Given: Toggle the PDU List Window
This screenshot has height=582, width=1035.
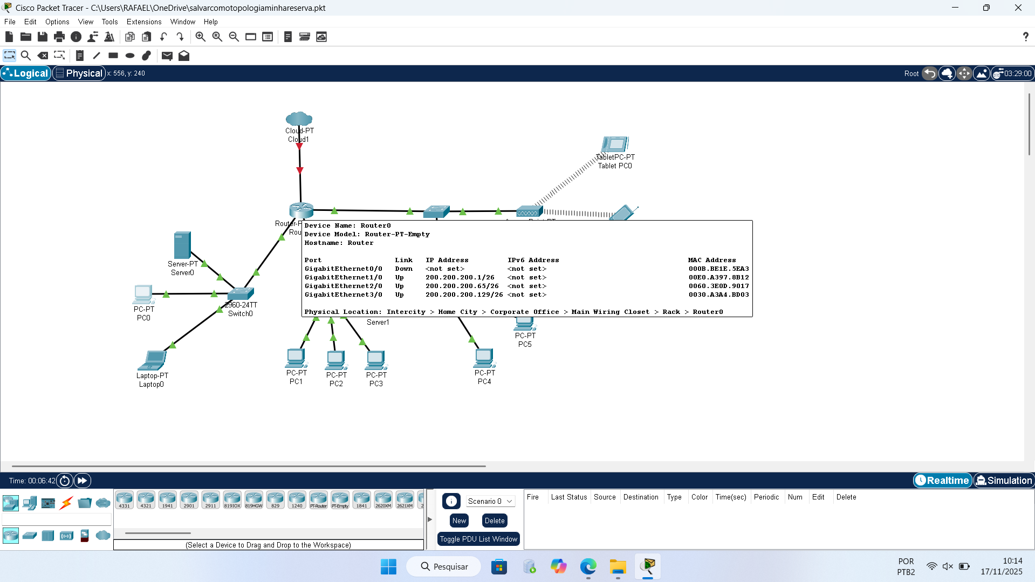Looking at the screenshot, I should click(478, 539).
